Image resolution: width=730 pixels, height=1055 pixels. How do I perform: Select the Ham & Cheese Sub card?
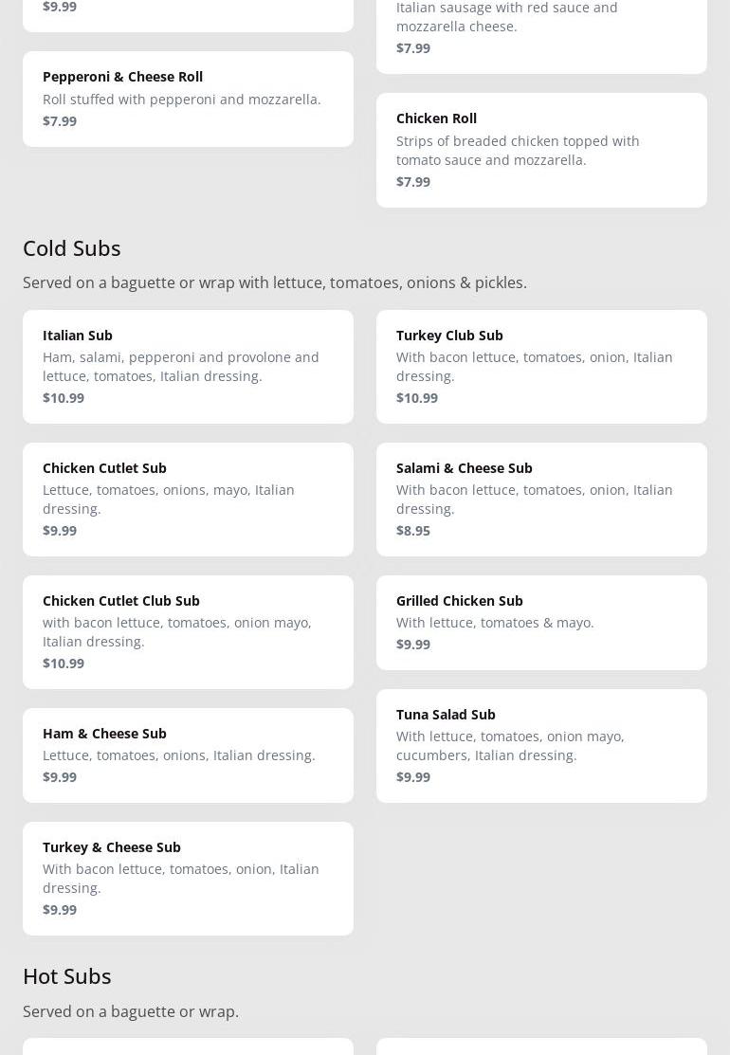pos(188,755)
